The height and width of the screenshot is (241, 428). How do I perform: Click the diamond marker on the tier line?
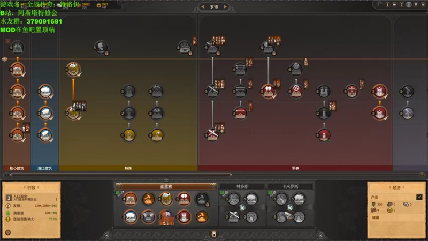4,59
